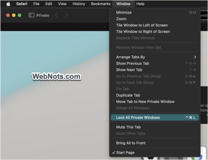The image size is (208, 160).
Task: Select Tile Window to Left of Screen
Action: click(155, 25)
